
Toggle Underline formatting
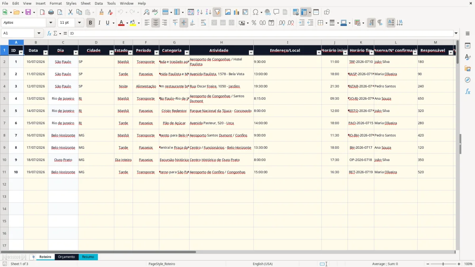[x=107, y=23]
